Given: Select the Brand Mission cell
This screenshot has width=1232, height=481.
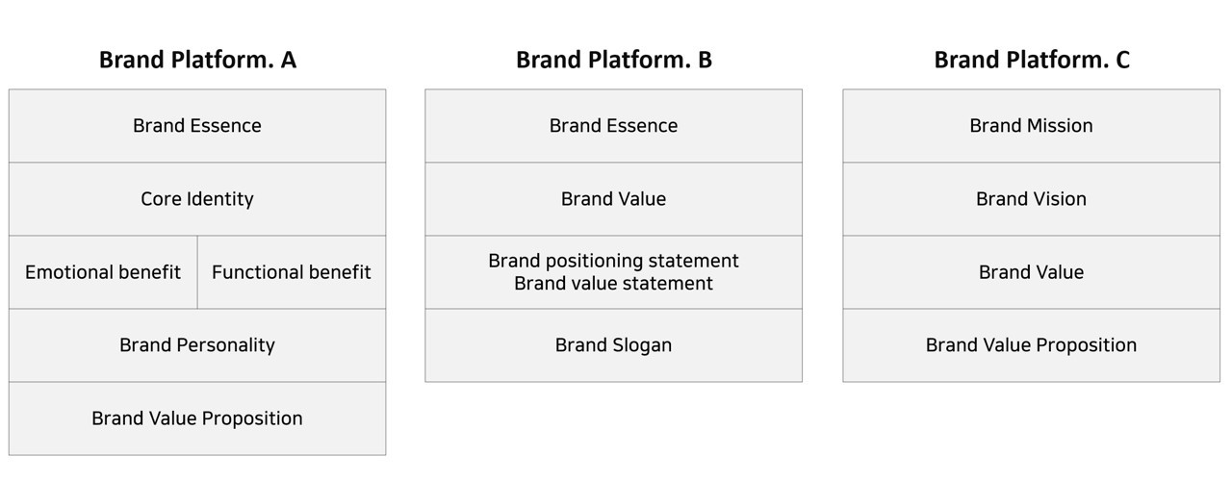Looking at the screenshot, I should [1032, 126].
